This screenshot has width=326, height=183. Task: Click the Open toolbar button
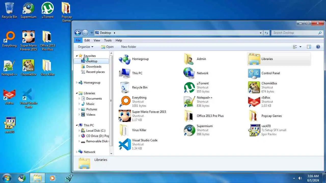click(107, 47)
